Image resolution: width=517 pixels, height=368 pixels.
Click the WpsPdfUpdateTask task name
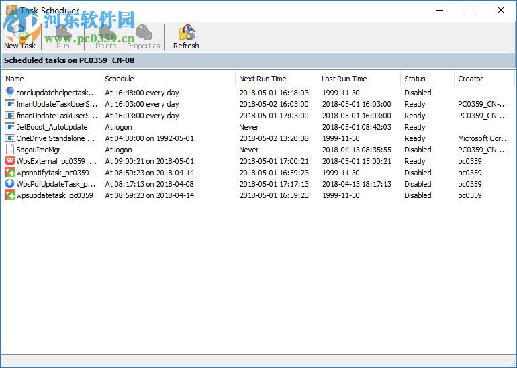pyautogui.click(x=56, y=184)
